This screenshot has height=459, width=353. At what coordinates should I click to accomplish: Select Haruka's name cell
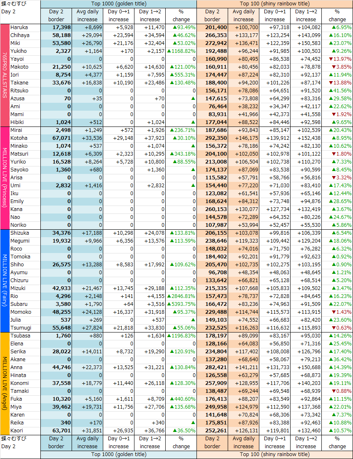click(x=25, y=27)
